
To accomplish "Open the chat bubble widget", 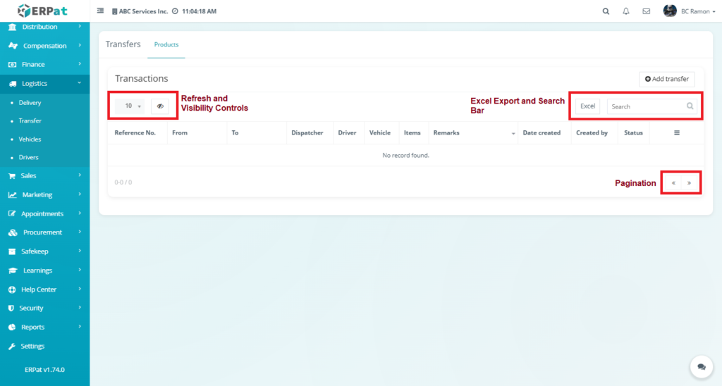I will pyautogui.click(x=701, y=366).
